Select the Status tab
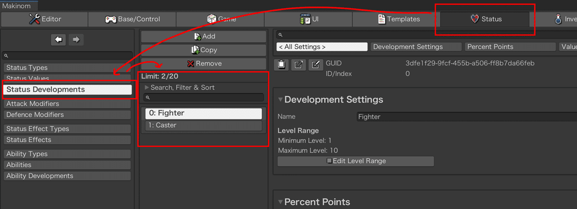577x209 pixels. (x=485, y=19)
